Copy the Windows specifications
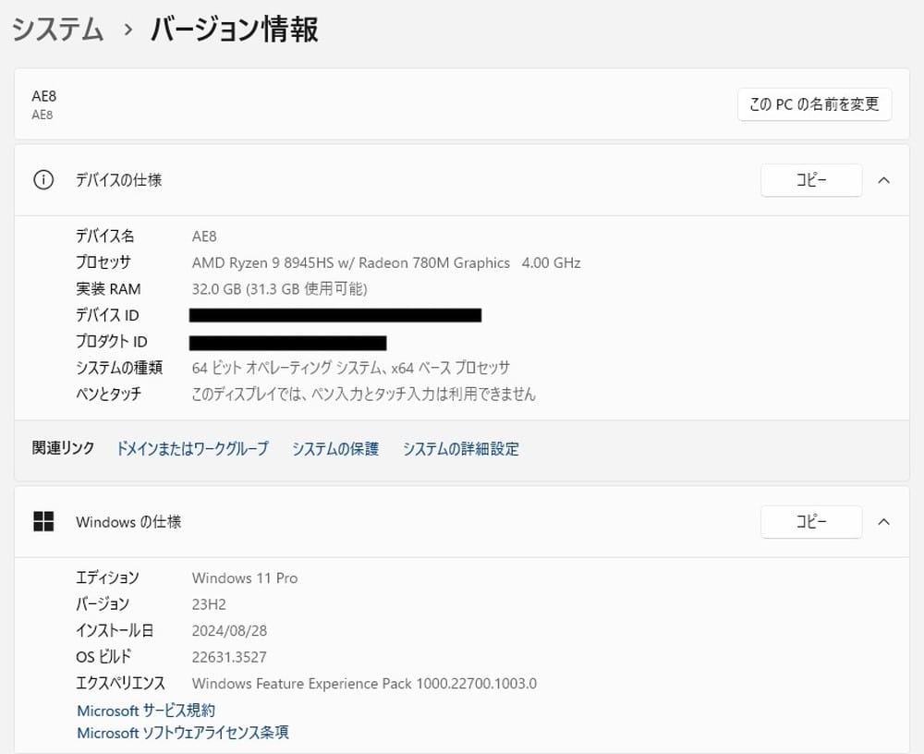The height and width of the screenshot is (754, 924). coord(810,522)
